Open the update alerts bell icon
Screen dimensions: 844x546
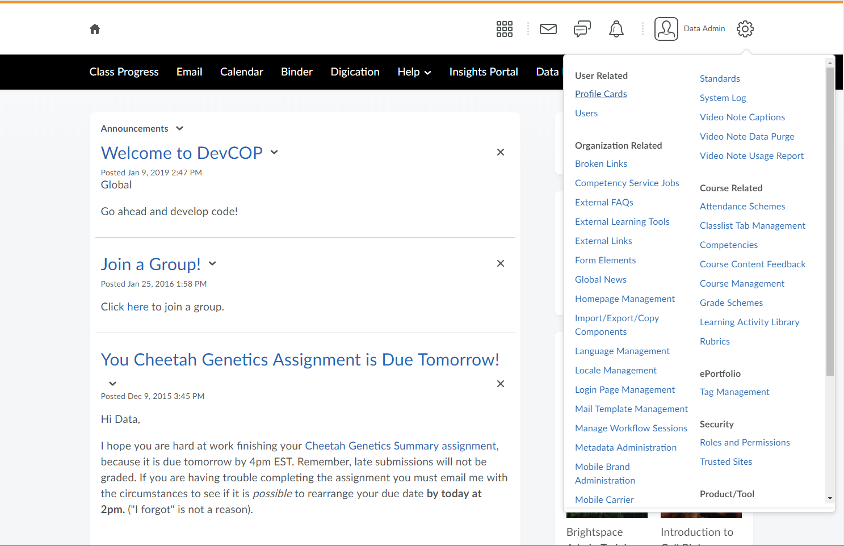(616, 29)
